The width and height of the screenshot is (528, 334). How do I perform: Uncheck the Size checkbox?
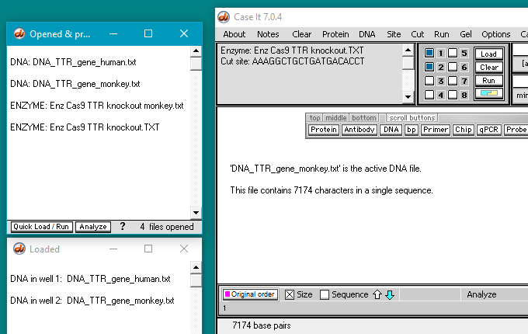tap(290, 294)
